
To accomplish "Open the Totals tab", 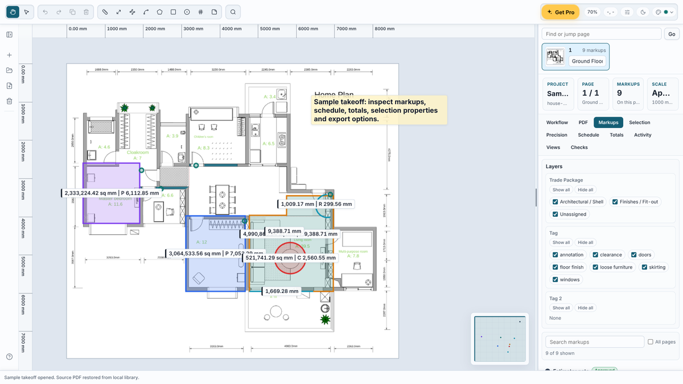I will [x=616, y=135].
